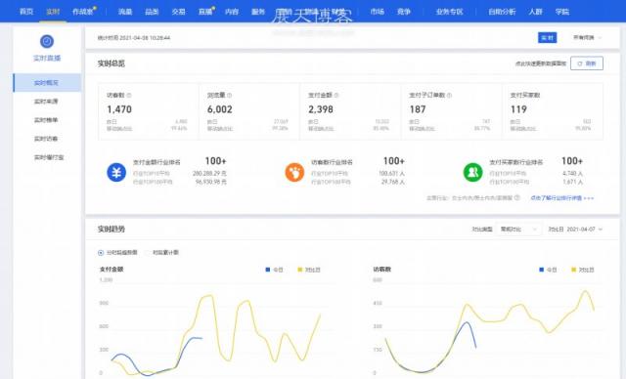626x379 pixels.
Task: Select the 时段累计图 radio option
Action: [x=148, y=253]
